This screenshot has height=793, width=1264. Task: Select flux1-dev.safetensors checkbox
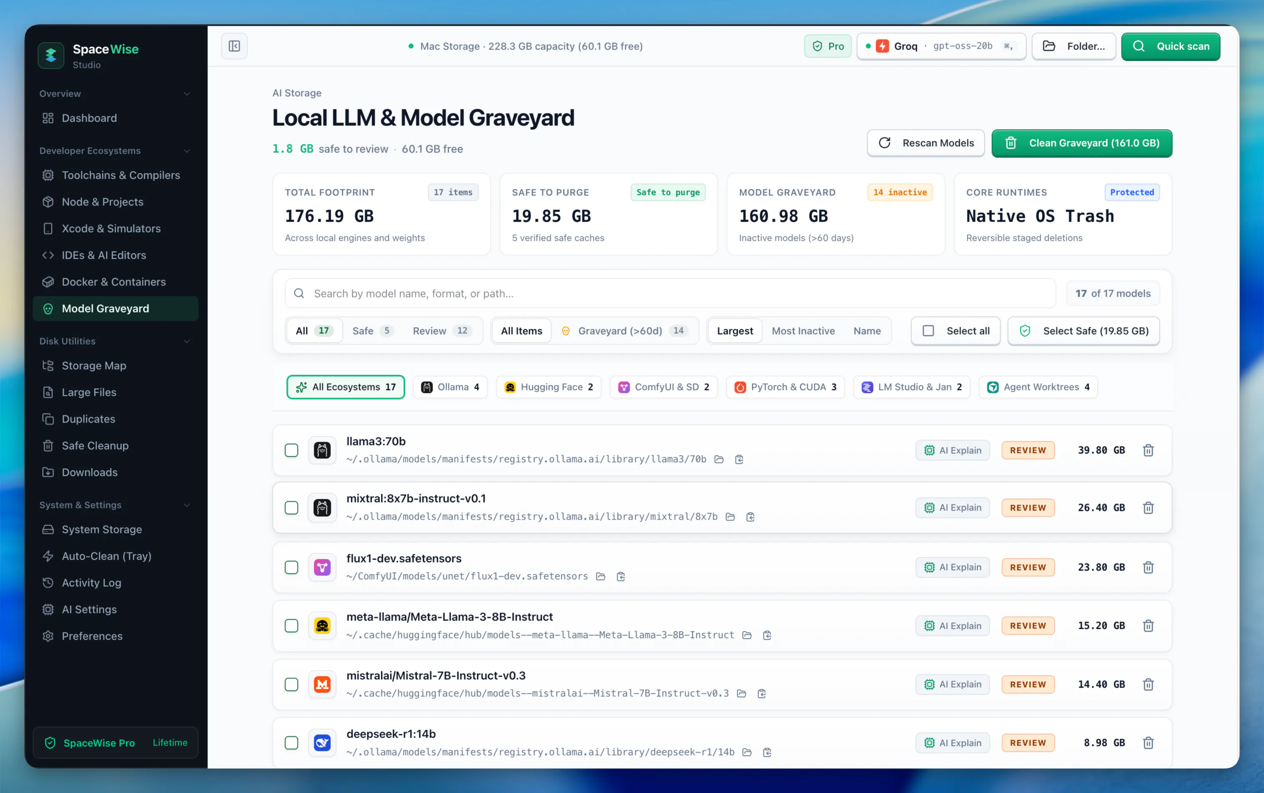pyautogui.click(x=292, y=567)
